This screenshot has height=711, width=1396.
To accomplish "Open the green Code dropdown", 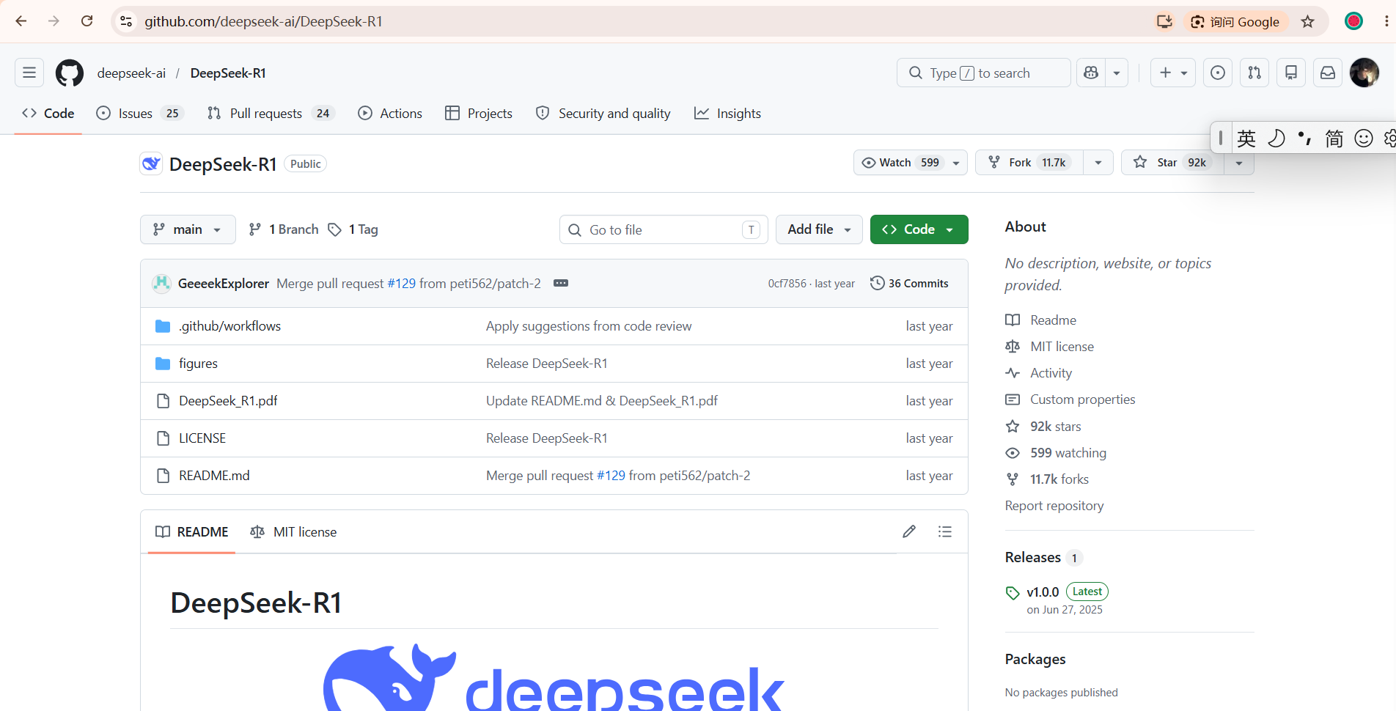I will tap(919, 229).
